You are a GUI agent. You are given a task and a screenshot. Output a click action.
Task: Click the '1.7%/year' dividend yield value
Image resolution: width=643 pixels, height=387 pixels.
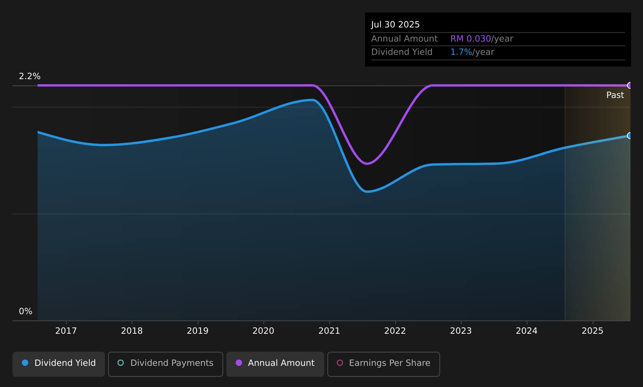click(x=472, y=52)
